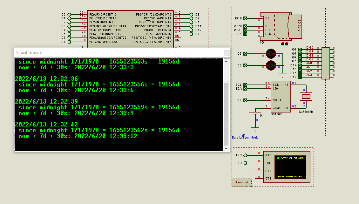Viewport: 359px width, 204px height.
Task: Click the SDA terminal
Action: click(245, 89)
